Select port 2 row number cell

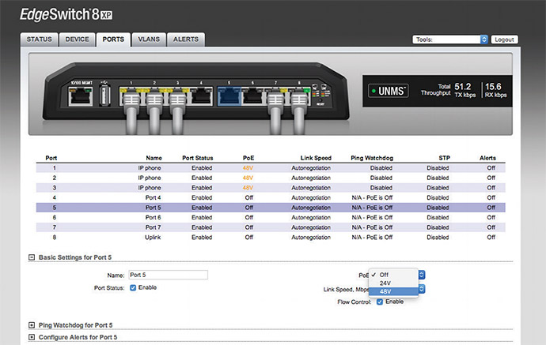(55, 178)
